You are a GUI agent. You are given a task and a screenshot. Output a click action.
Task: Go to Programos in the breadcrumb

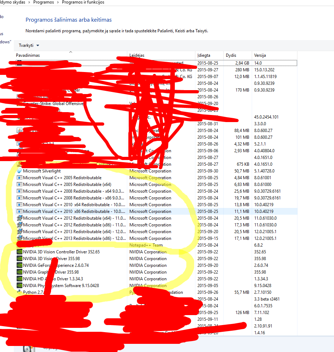[44, 2]
